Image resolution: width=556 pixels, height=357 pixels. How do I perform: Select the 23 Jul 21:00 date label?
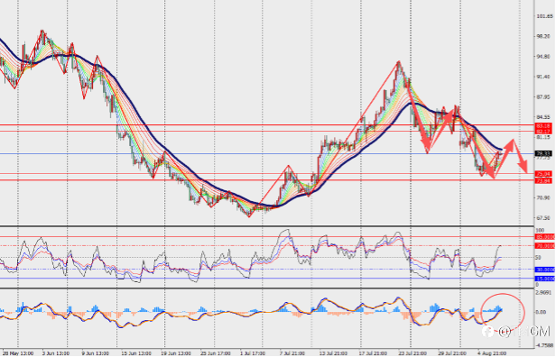pos(412,353)
